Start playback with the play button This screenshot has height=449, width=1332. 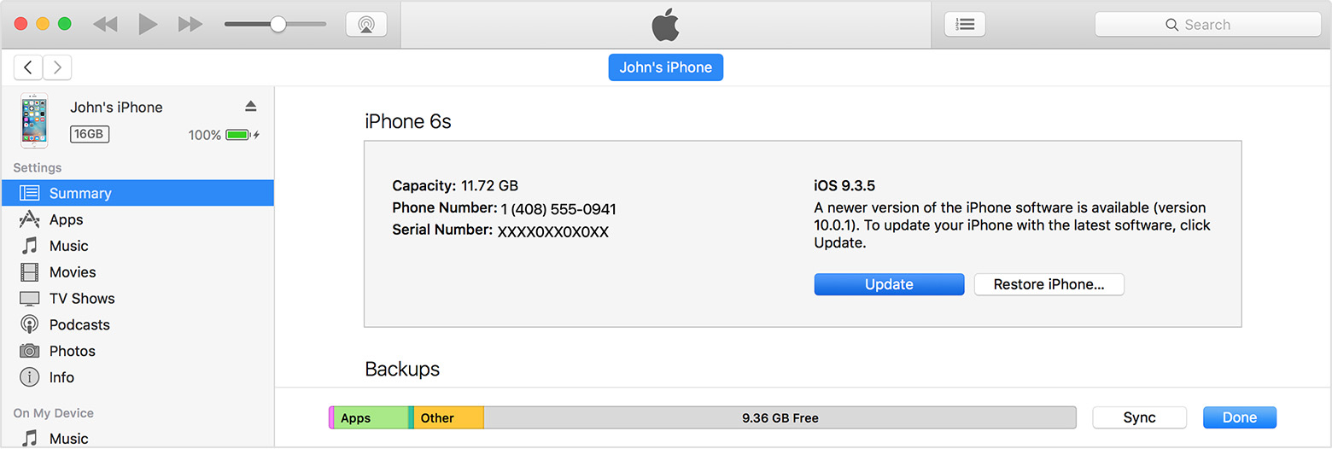149,25
